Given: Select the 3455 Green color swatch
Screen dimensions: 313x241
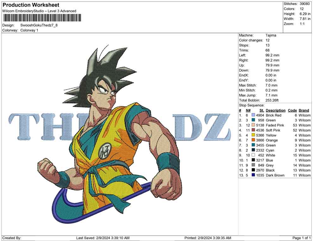Looking at the screenshot, I should (x=253, y=145).
